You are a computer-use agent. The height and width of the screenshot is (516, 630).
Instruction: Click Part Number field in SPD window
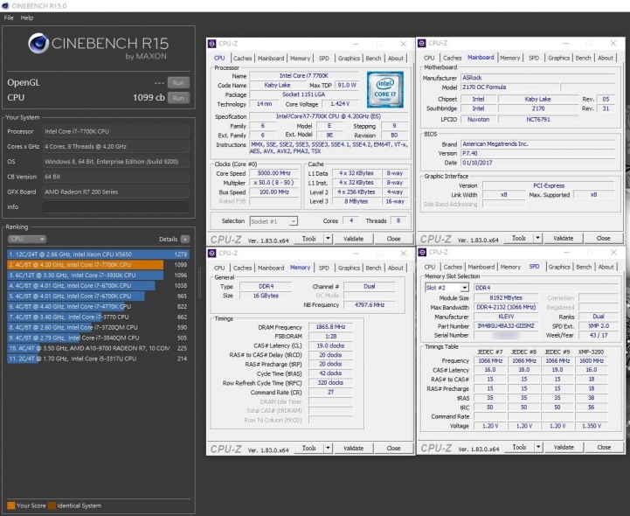(x=506, y=326)
